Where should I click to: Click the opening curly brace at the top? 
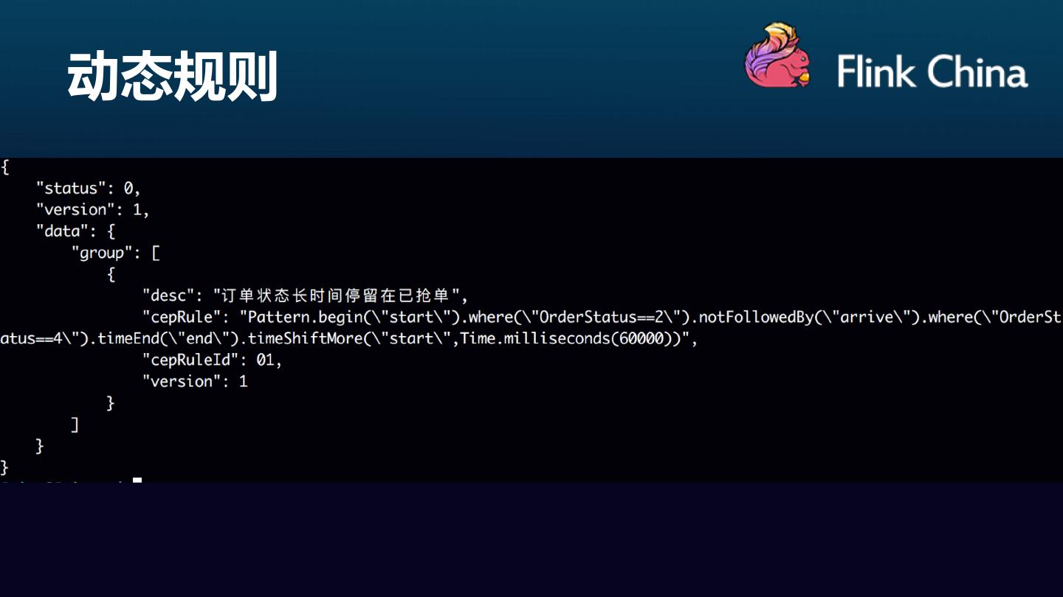pyautogui.click(x=5, y=167)
